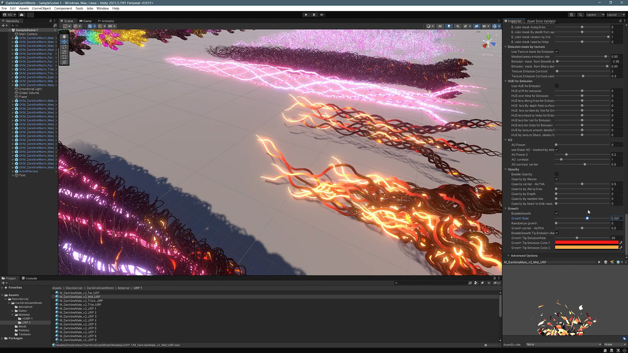628x353 pixels.
Task: Expand the Advanced Options section
Action: point(524,256)
